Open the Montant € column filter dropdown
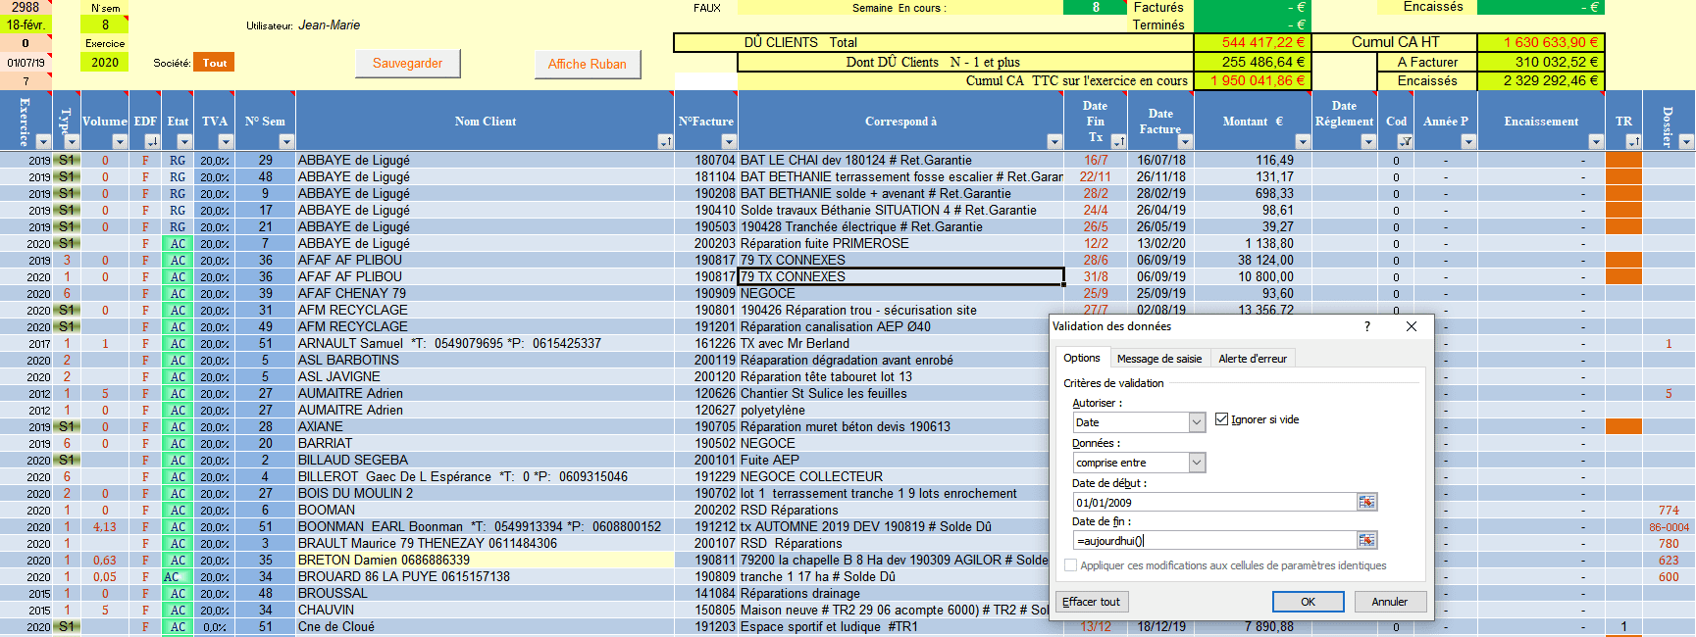Viewport: 1696px width, 637px height. coord(1304,142)
